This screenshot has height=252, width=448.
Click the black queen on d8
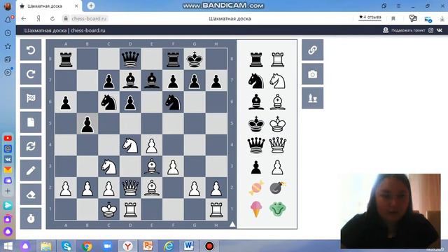coord(130,59)
